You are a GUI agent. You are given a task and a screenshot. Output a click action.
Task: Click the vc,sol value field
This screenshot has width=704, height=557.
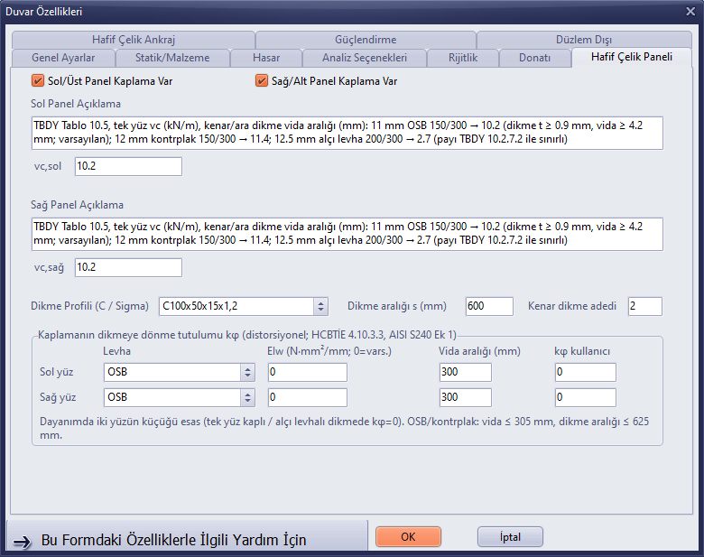pos(128,166)
